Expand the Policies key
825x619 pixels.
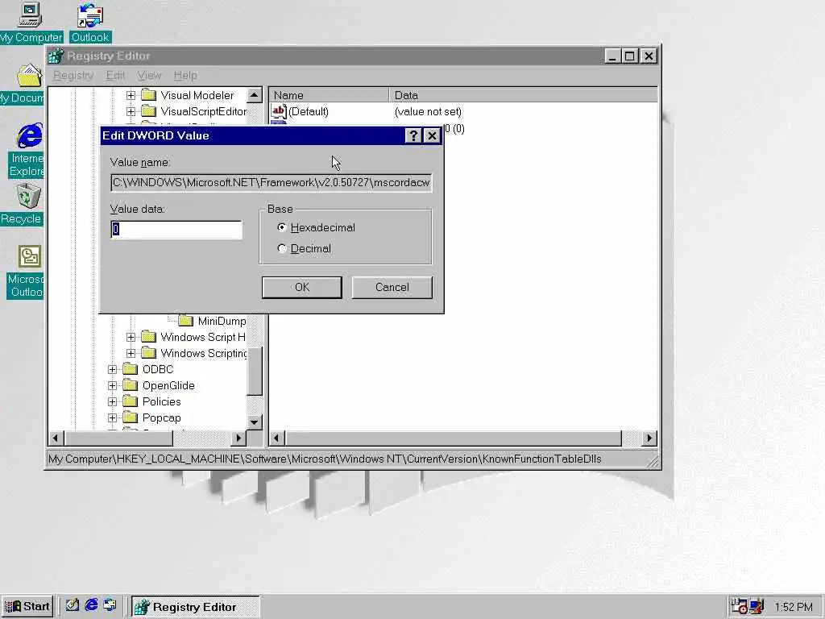(x=112, y=401)
